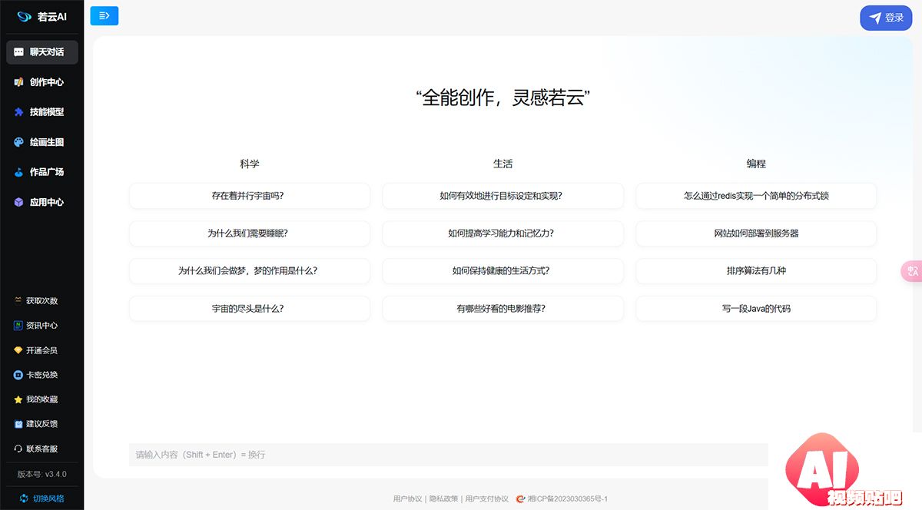Click the 切换风格 theme icon
This screenshot has width=922, height=510.
click(x=24, y=498)
